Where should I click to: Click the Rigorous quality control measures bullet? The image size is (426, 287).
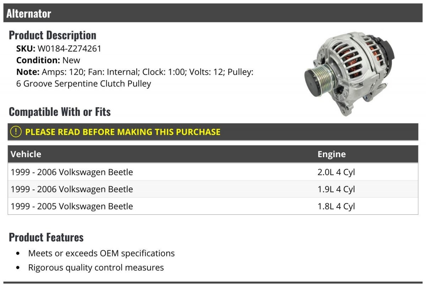96,267
